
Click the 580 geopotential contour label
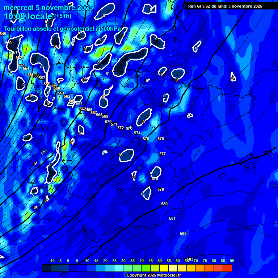point(164,204)
